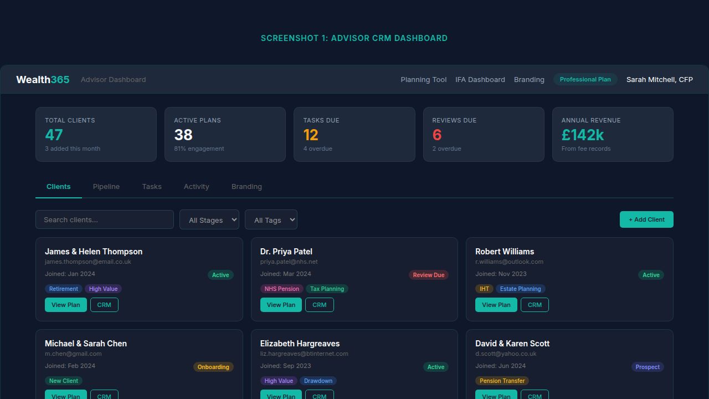Click the Total Clients stat card
The height and width of the screenshot is (399, 709).
point(96,134)
